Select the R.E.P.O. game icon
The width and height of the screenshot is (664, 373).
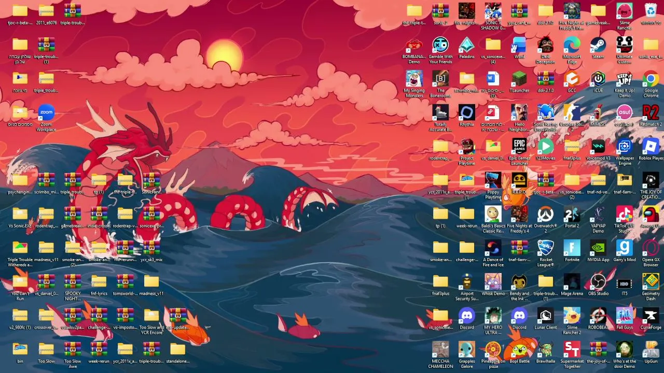coord(519,181)
